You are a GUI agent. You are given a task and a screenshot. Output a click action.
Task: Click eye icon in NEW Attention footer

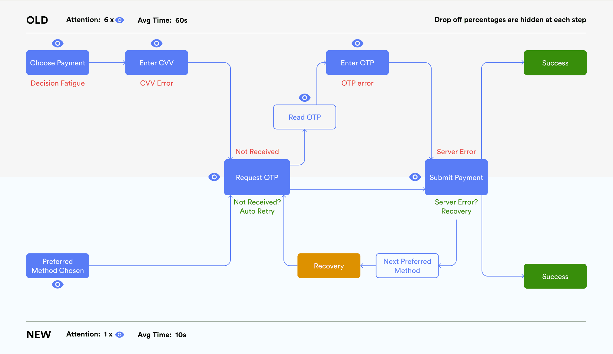click(120, 335)
